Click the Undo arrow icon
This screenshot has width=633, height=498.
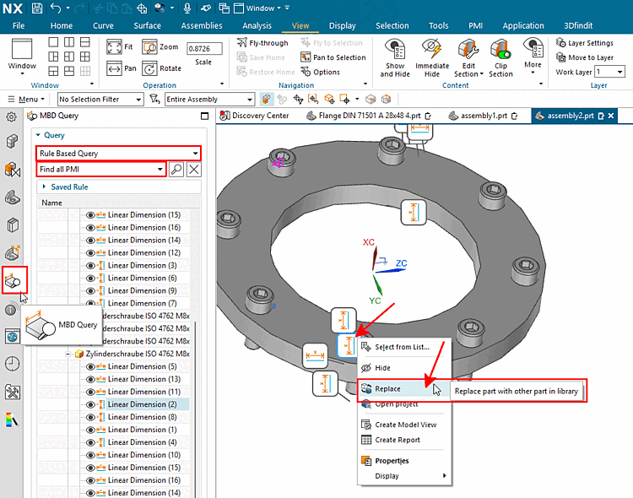point(56,8)
